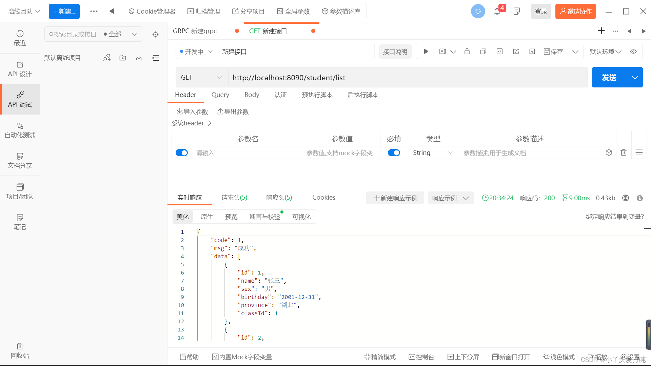Click 绑定响应结果到变量 link
The width and height of the screenshot is (651, 366).
coord(615,217)
